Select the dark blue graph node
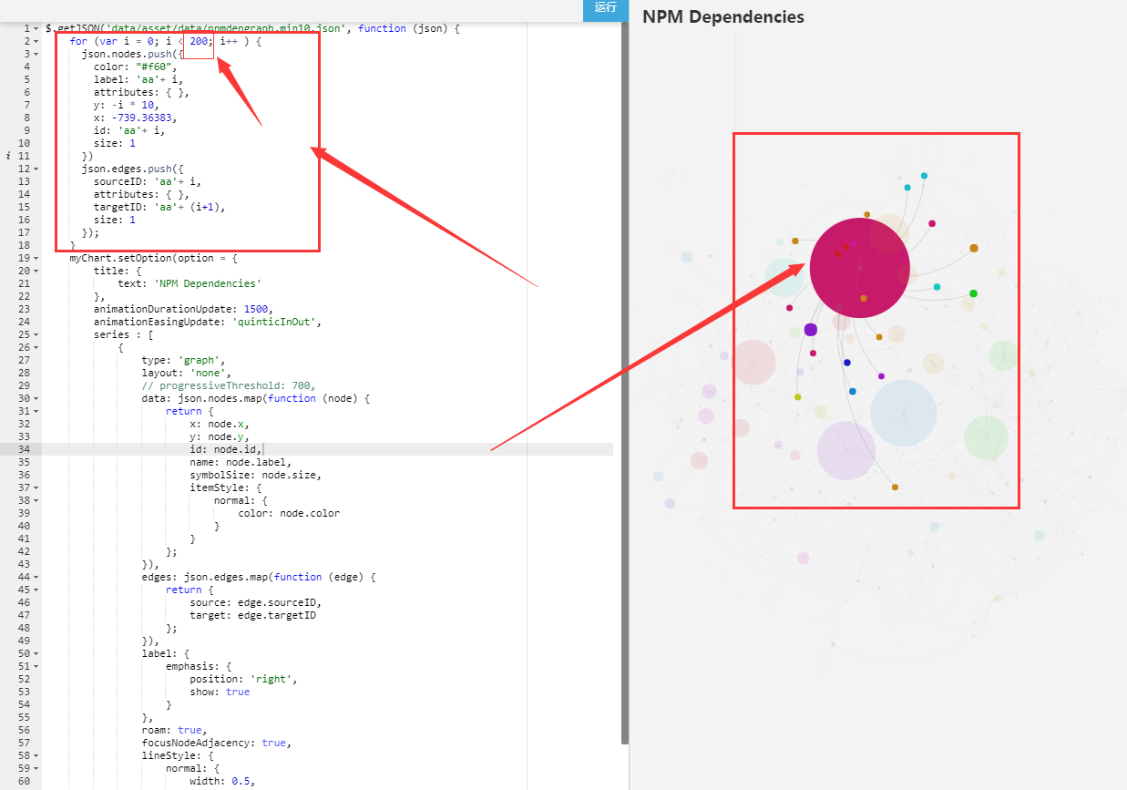The image size is (1127, 790). click(x=846, y=363)
